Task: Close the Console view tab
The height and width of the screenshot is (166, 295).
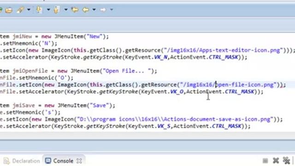Action: coord(79,161)
